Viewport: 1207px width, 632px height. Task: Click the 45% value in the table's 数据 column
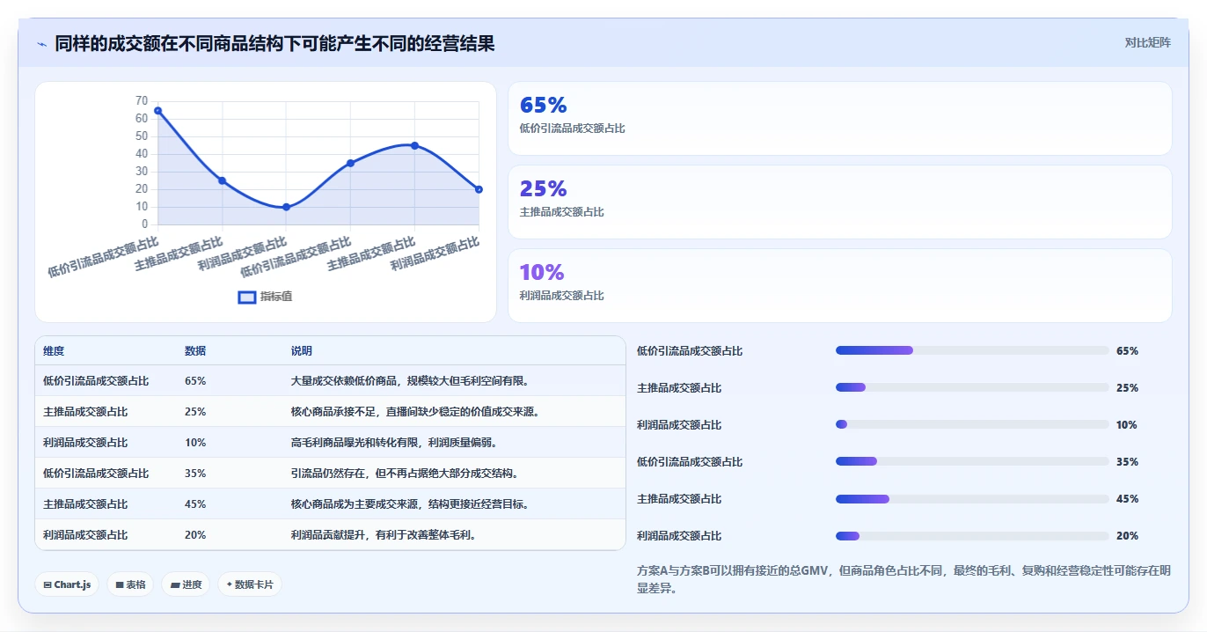click(195, 504)
